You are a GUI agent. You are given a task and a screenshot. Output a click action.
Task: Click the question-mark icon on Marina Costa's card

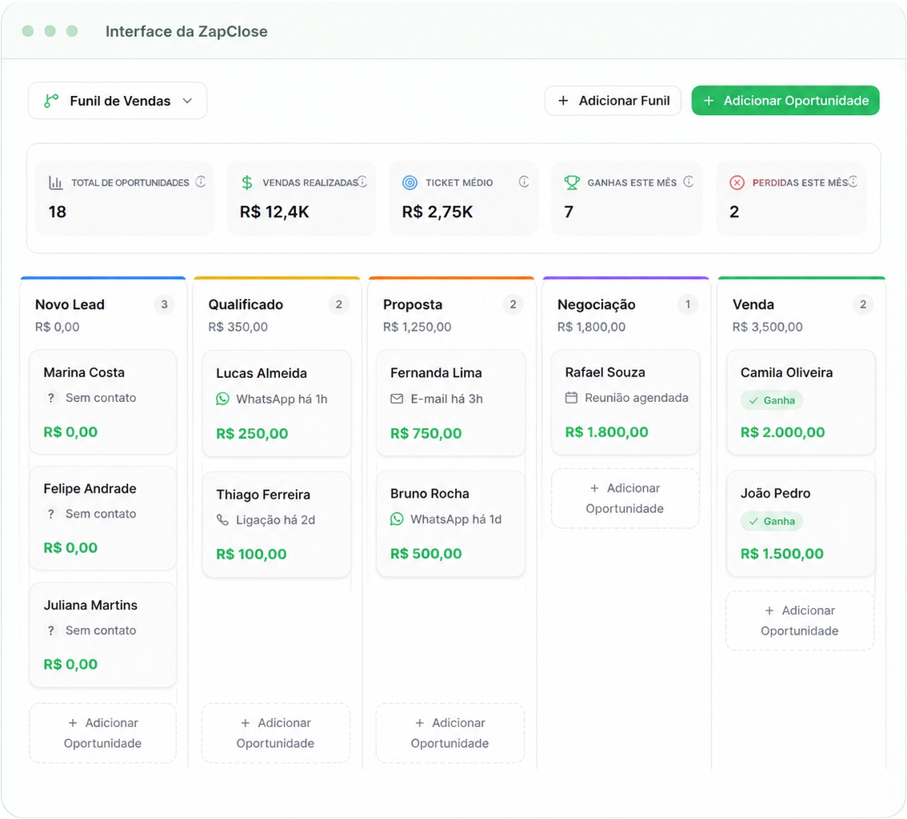tap(51, 398)
